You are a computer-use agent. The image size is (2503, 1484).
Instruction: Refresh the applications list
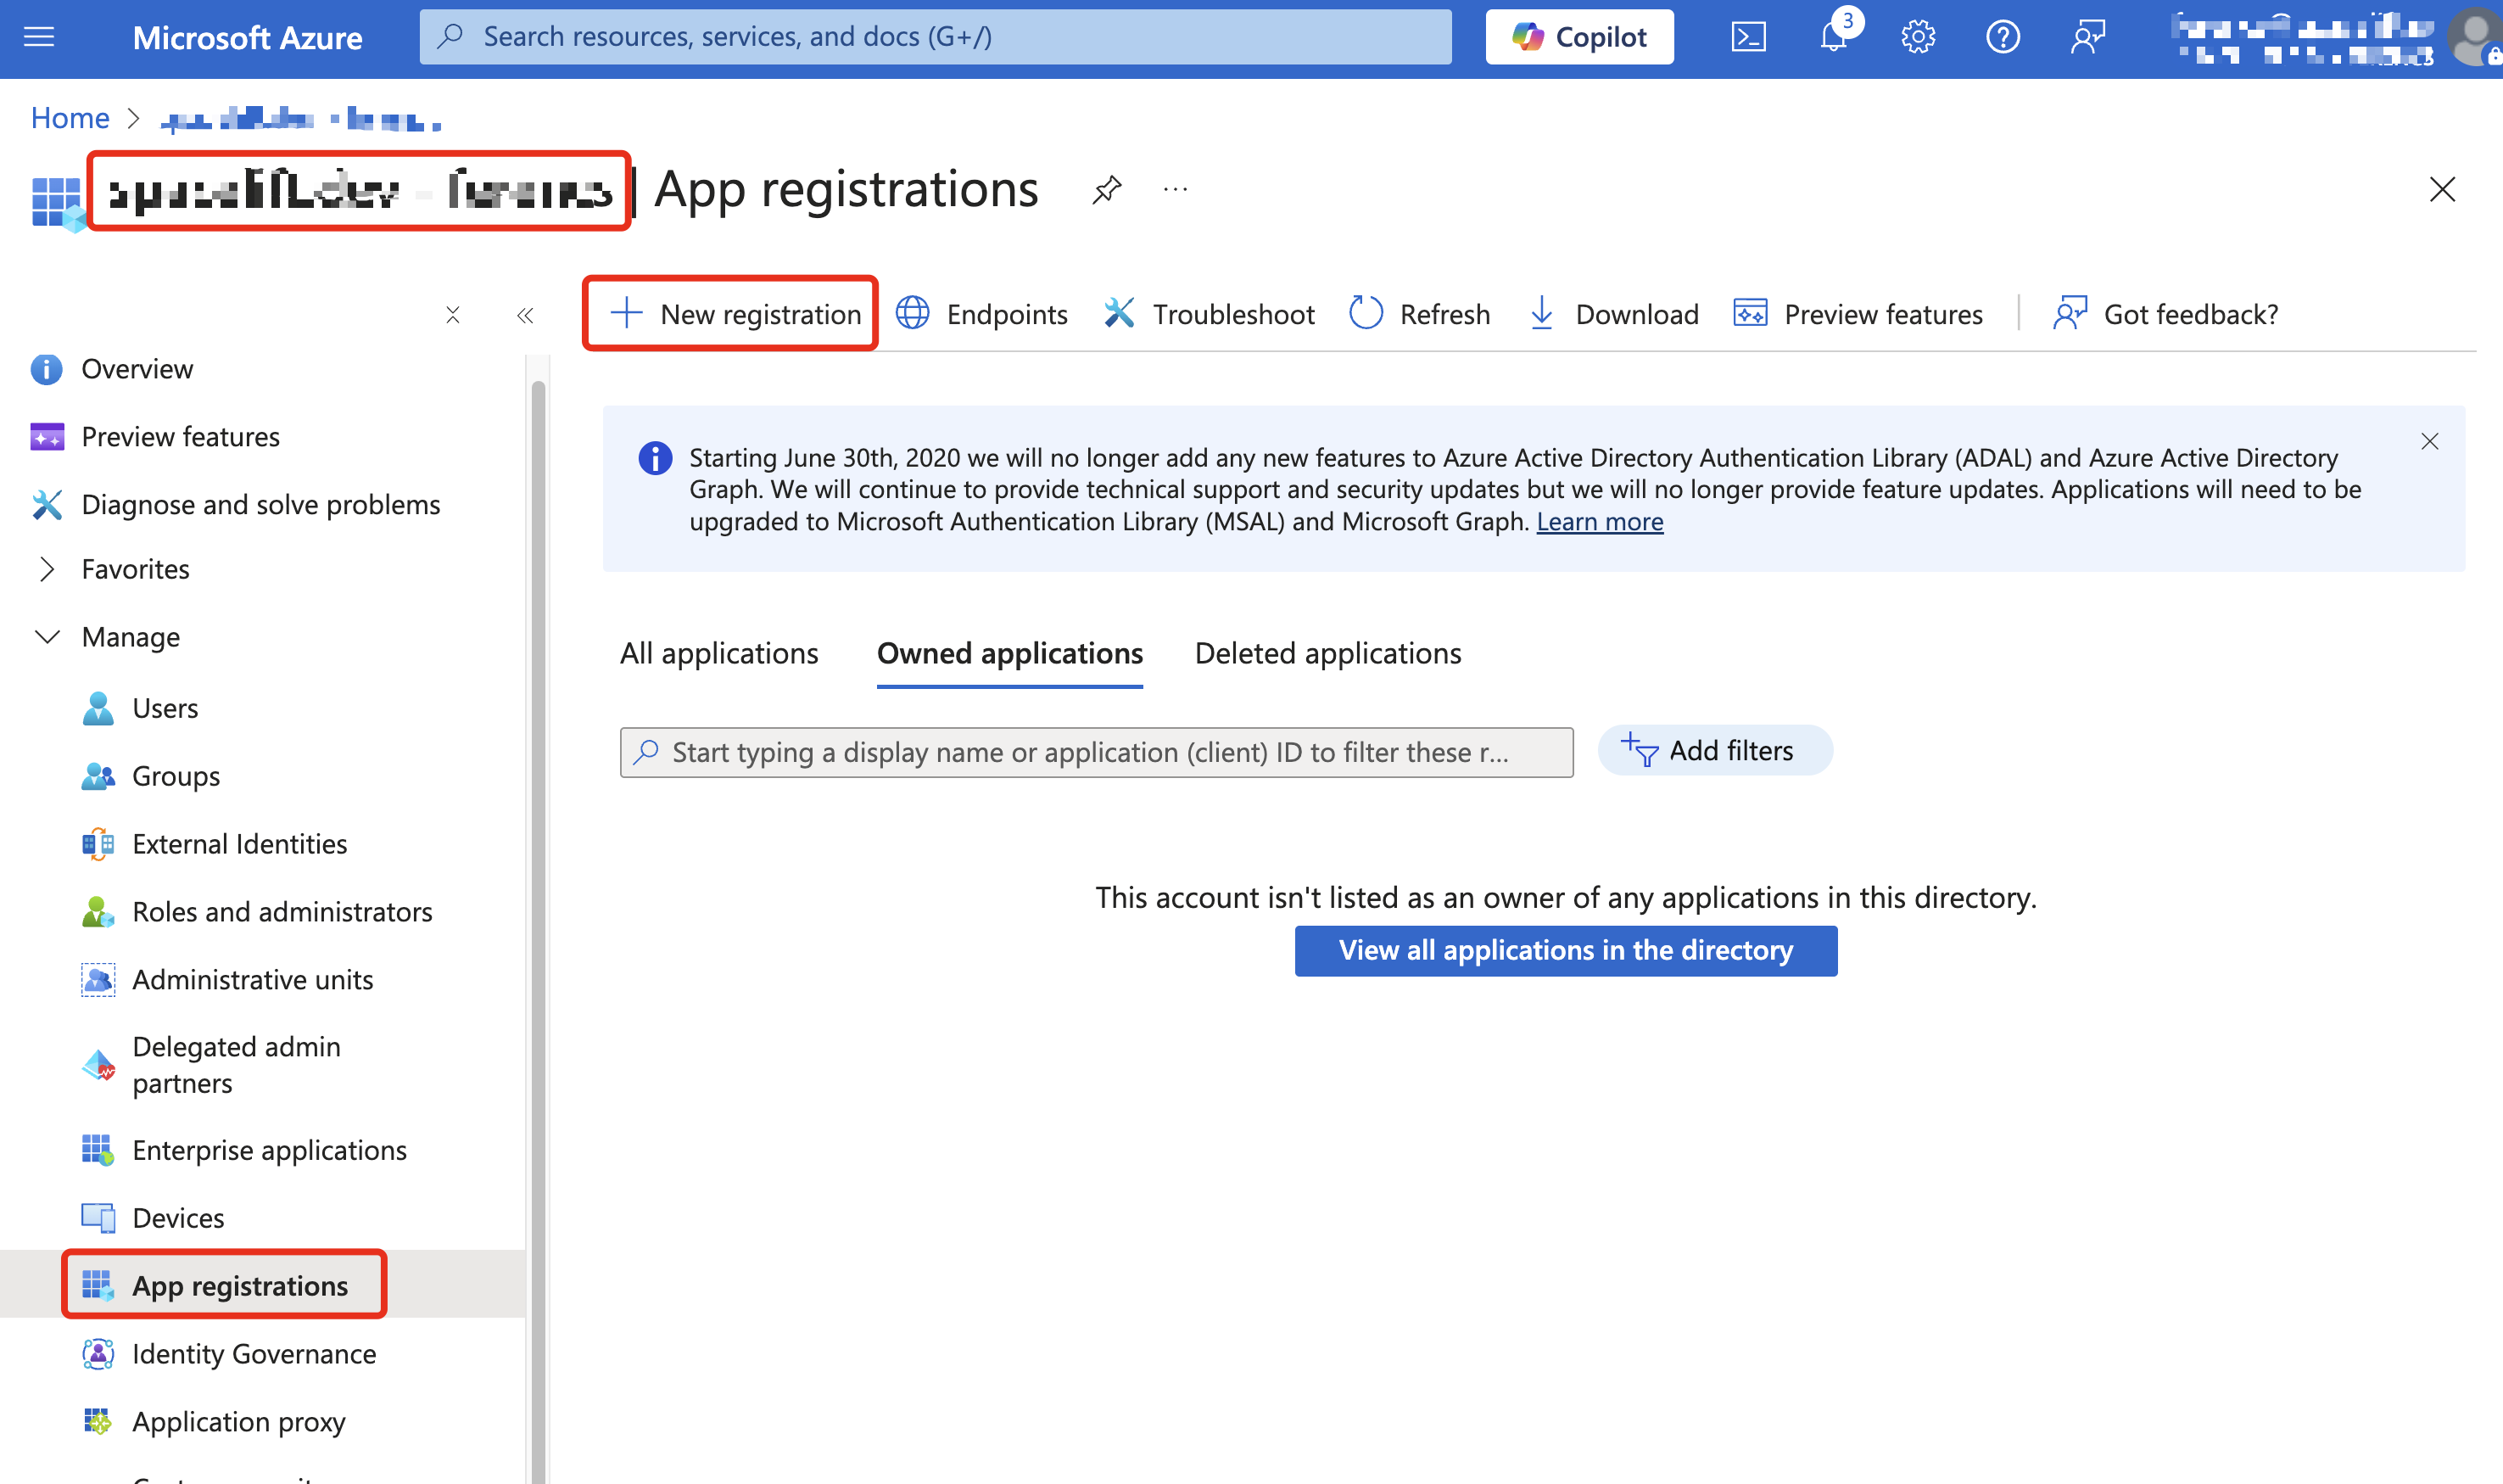click(x=1443, y=313)
